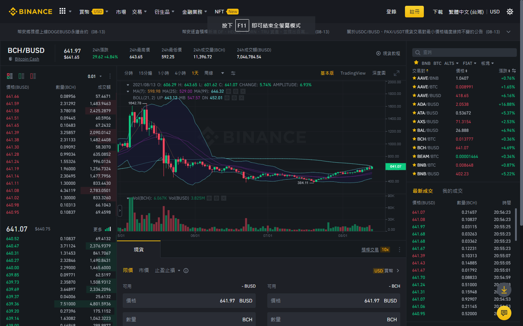Click the buy 價格 input field
The width and height of the screenshot is (523, 326).
pos(189,301)
